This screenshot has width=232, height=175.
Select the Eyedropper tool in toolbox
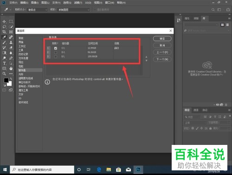coord(4,37)
